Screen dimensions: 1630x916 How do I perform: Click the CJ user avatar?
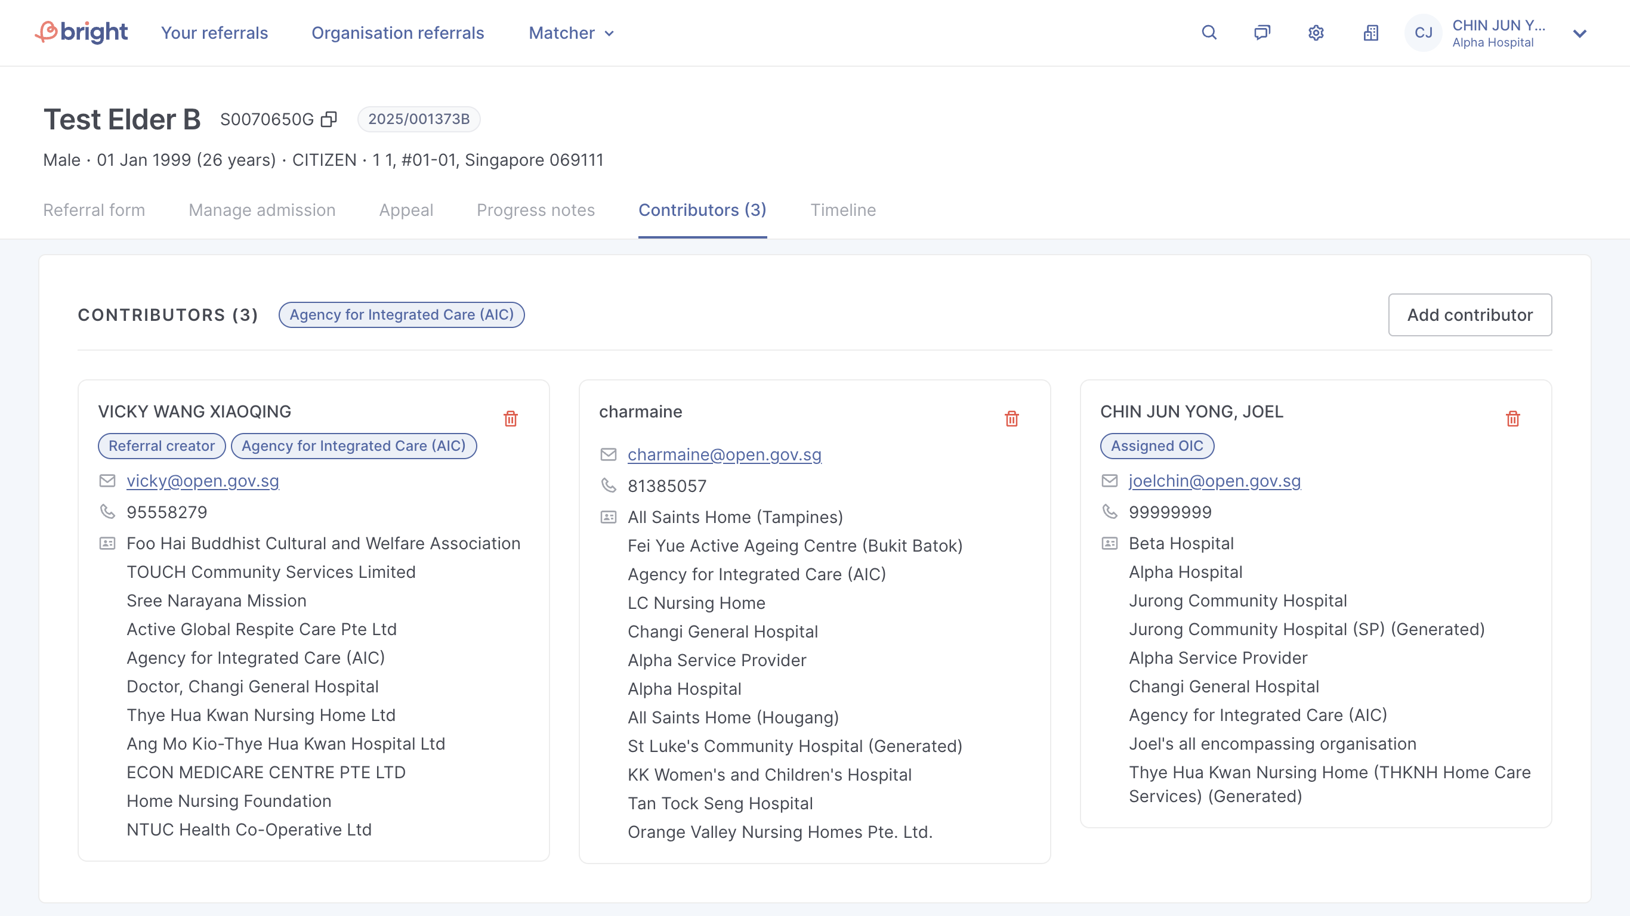pyautogui.click(x=1423, y=33)
